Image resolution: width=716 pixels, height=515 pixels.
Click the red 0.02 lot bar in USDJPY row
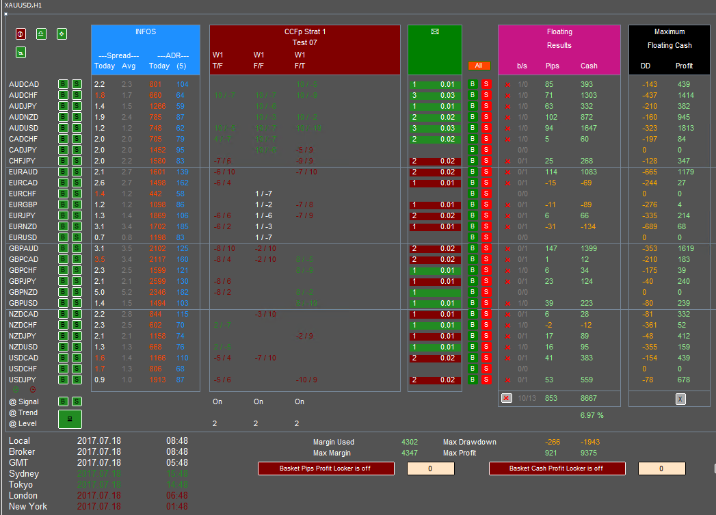[435, 380]
